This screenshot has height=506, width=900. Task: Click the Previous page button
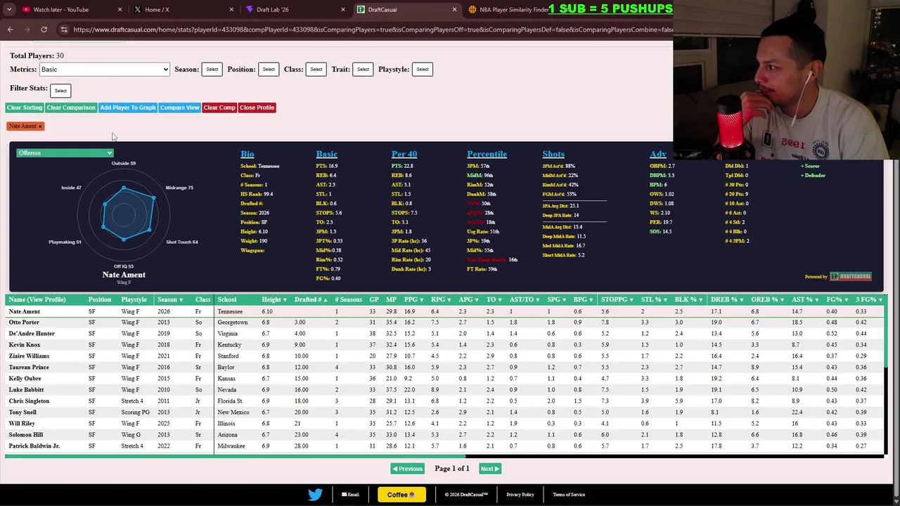coord(407,469)
